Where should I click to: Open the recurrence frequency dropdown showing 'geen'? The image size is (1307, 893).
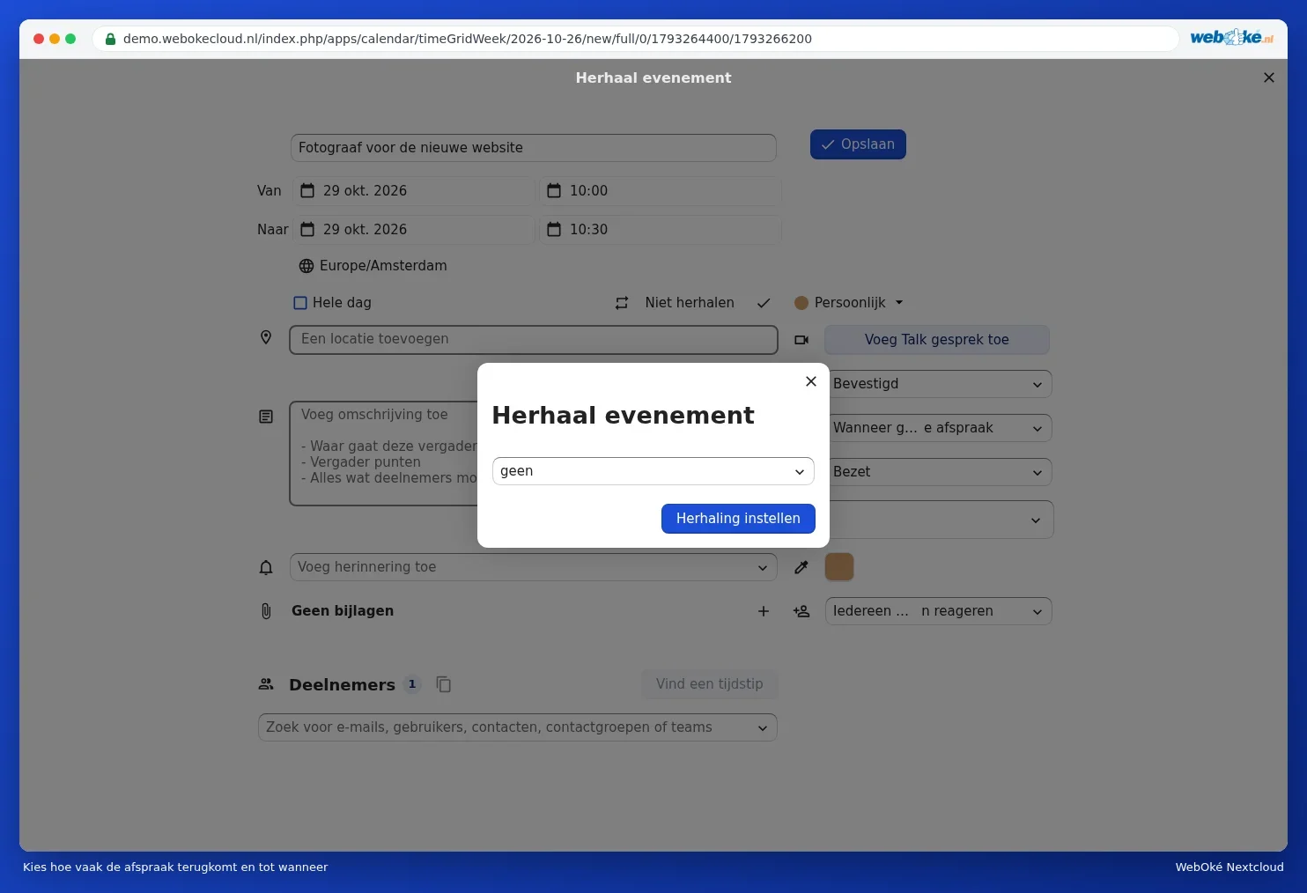pos(653,471)
